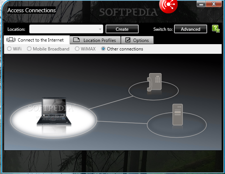225x174 pixels.
Task: Close the Access Connections window
Action: click(x=214, y=4)
